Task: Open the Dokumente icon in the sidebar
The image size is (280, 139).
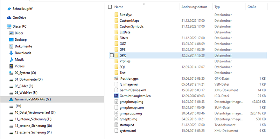Action: pos(11,46)
